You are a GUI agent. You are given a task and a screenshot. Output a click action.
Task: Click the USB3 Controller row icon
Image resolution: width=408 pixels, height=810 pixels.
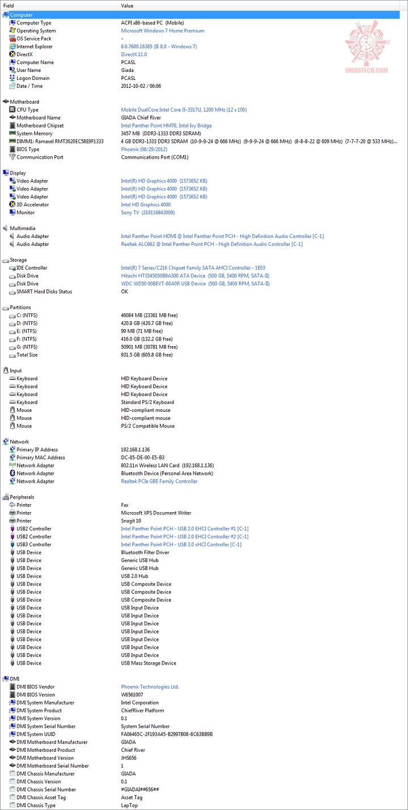12,544
